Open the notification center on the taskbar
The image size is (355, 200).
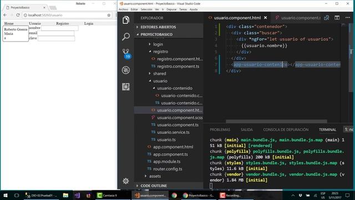click(348, 195)
